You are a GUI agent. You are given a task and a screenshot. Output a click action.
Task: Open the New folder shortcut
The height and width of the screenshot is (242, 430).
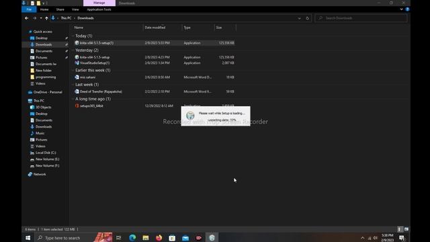point(43,71)
